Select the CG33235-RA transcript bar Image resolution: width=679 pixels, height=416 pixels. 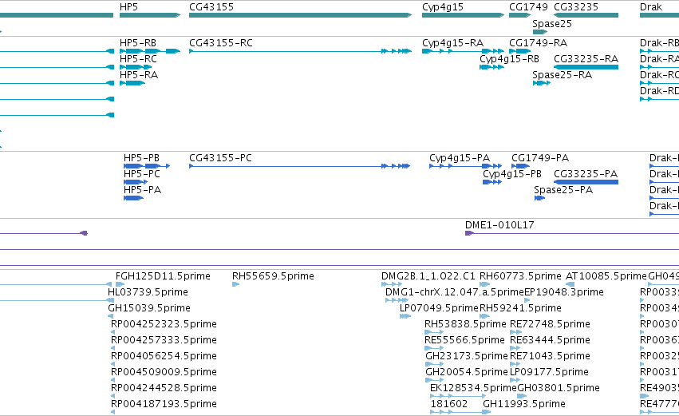pyautogui.click(x=586, y=67)
